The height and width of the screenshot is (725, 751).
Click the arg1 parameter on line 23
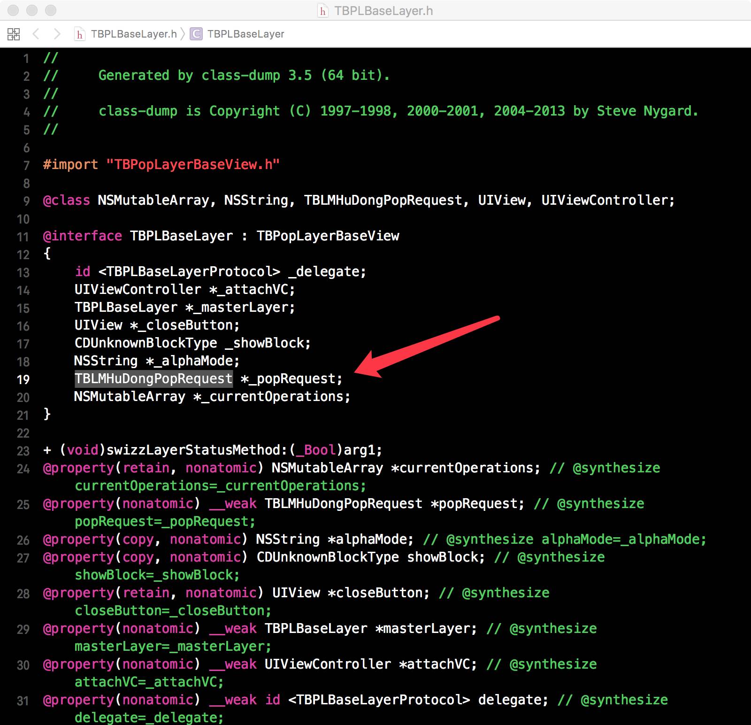360,450
